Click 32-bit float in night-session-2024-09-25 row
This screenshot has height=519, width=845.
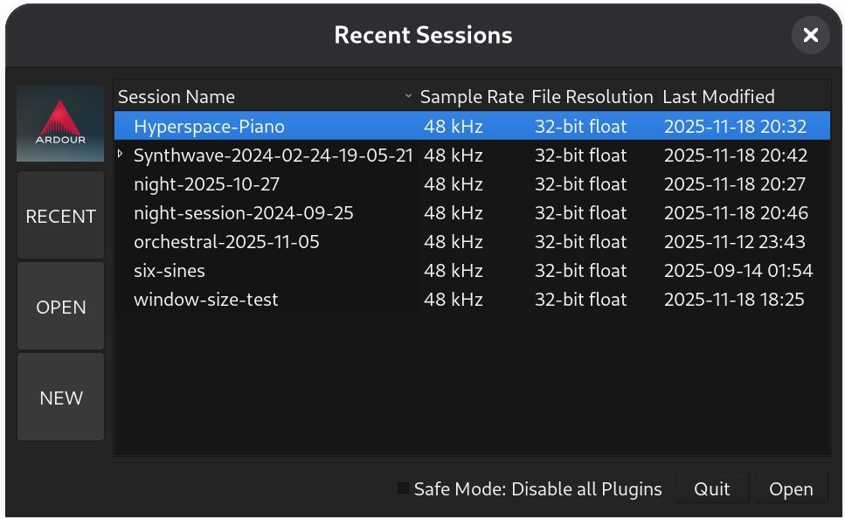point(580,213)
